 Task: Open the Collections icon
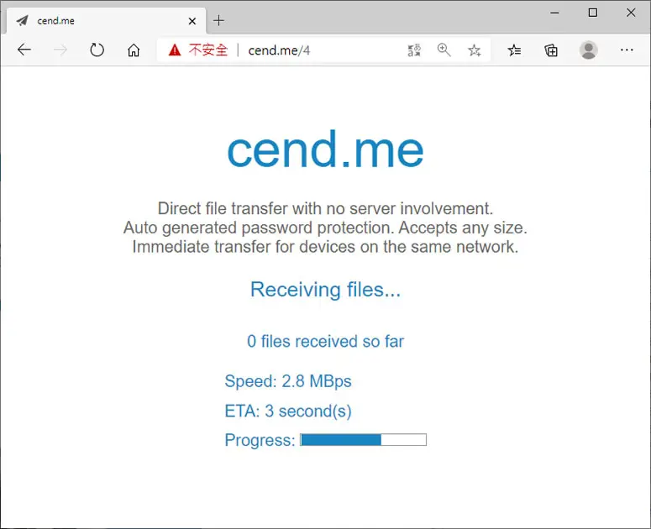coord(551,50)
